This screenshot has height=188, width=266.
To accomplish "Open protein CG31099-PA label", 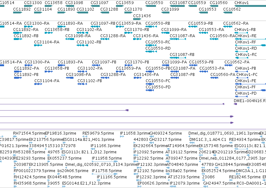I will tap(174, 62).
